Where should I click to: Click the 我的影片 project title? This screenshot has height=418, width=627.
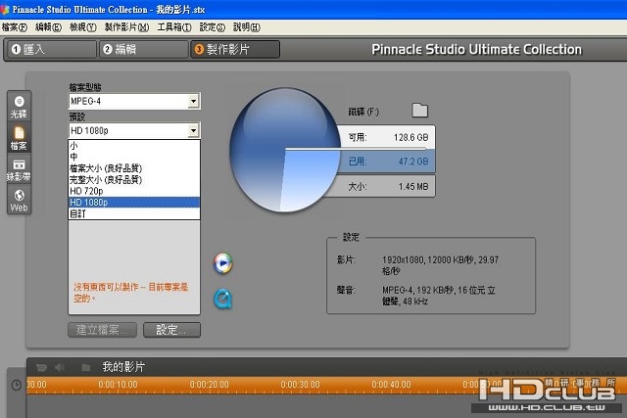tap(123, 367)
